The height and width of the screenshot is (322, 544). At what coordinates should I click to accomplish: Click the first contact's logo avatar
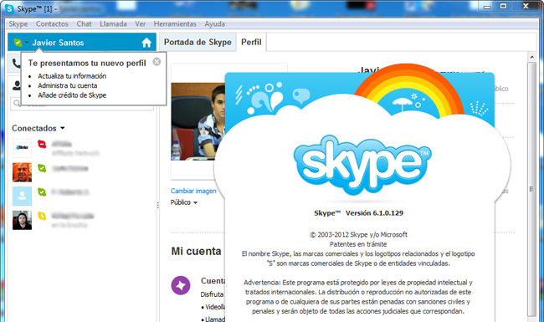click(x=23, y=148)
